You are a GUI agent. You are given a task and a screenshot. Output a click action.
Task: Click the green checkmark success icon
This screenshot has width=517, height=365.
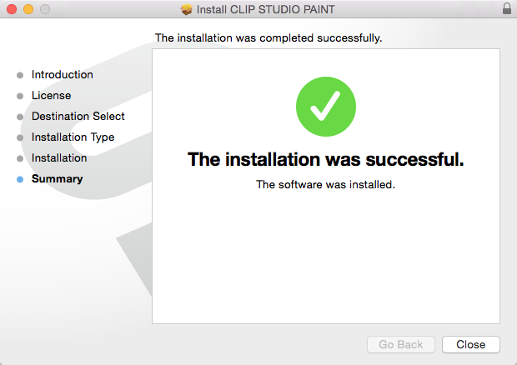pyautogui.click(x=326, y=108)
